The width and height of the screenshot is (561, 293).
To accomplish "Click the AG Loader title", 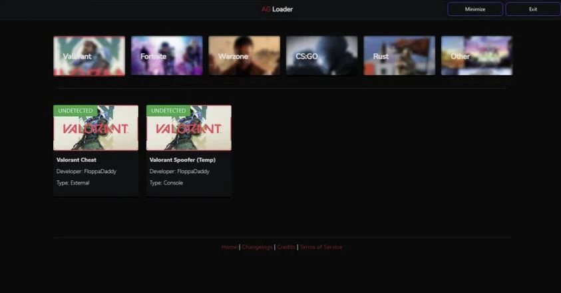I will 277,9.
